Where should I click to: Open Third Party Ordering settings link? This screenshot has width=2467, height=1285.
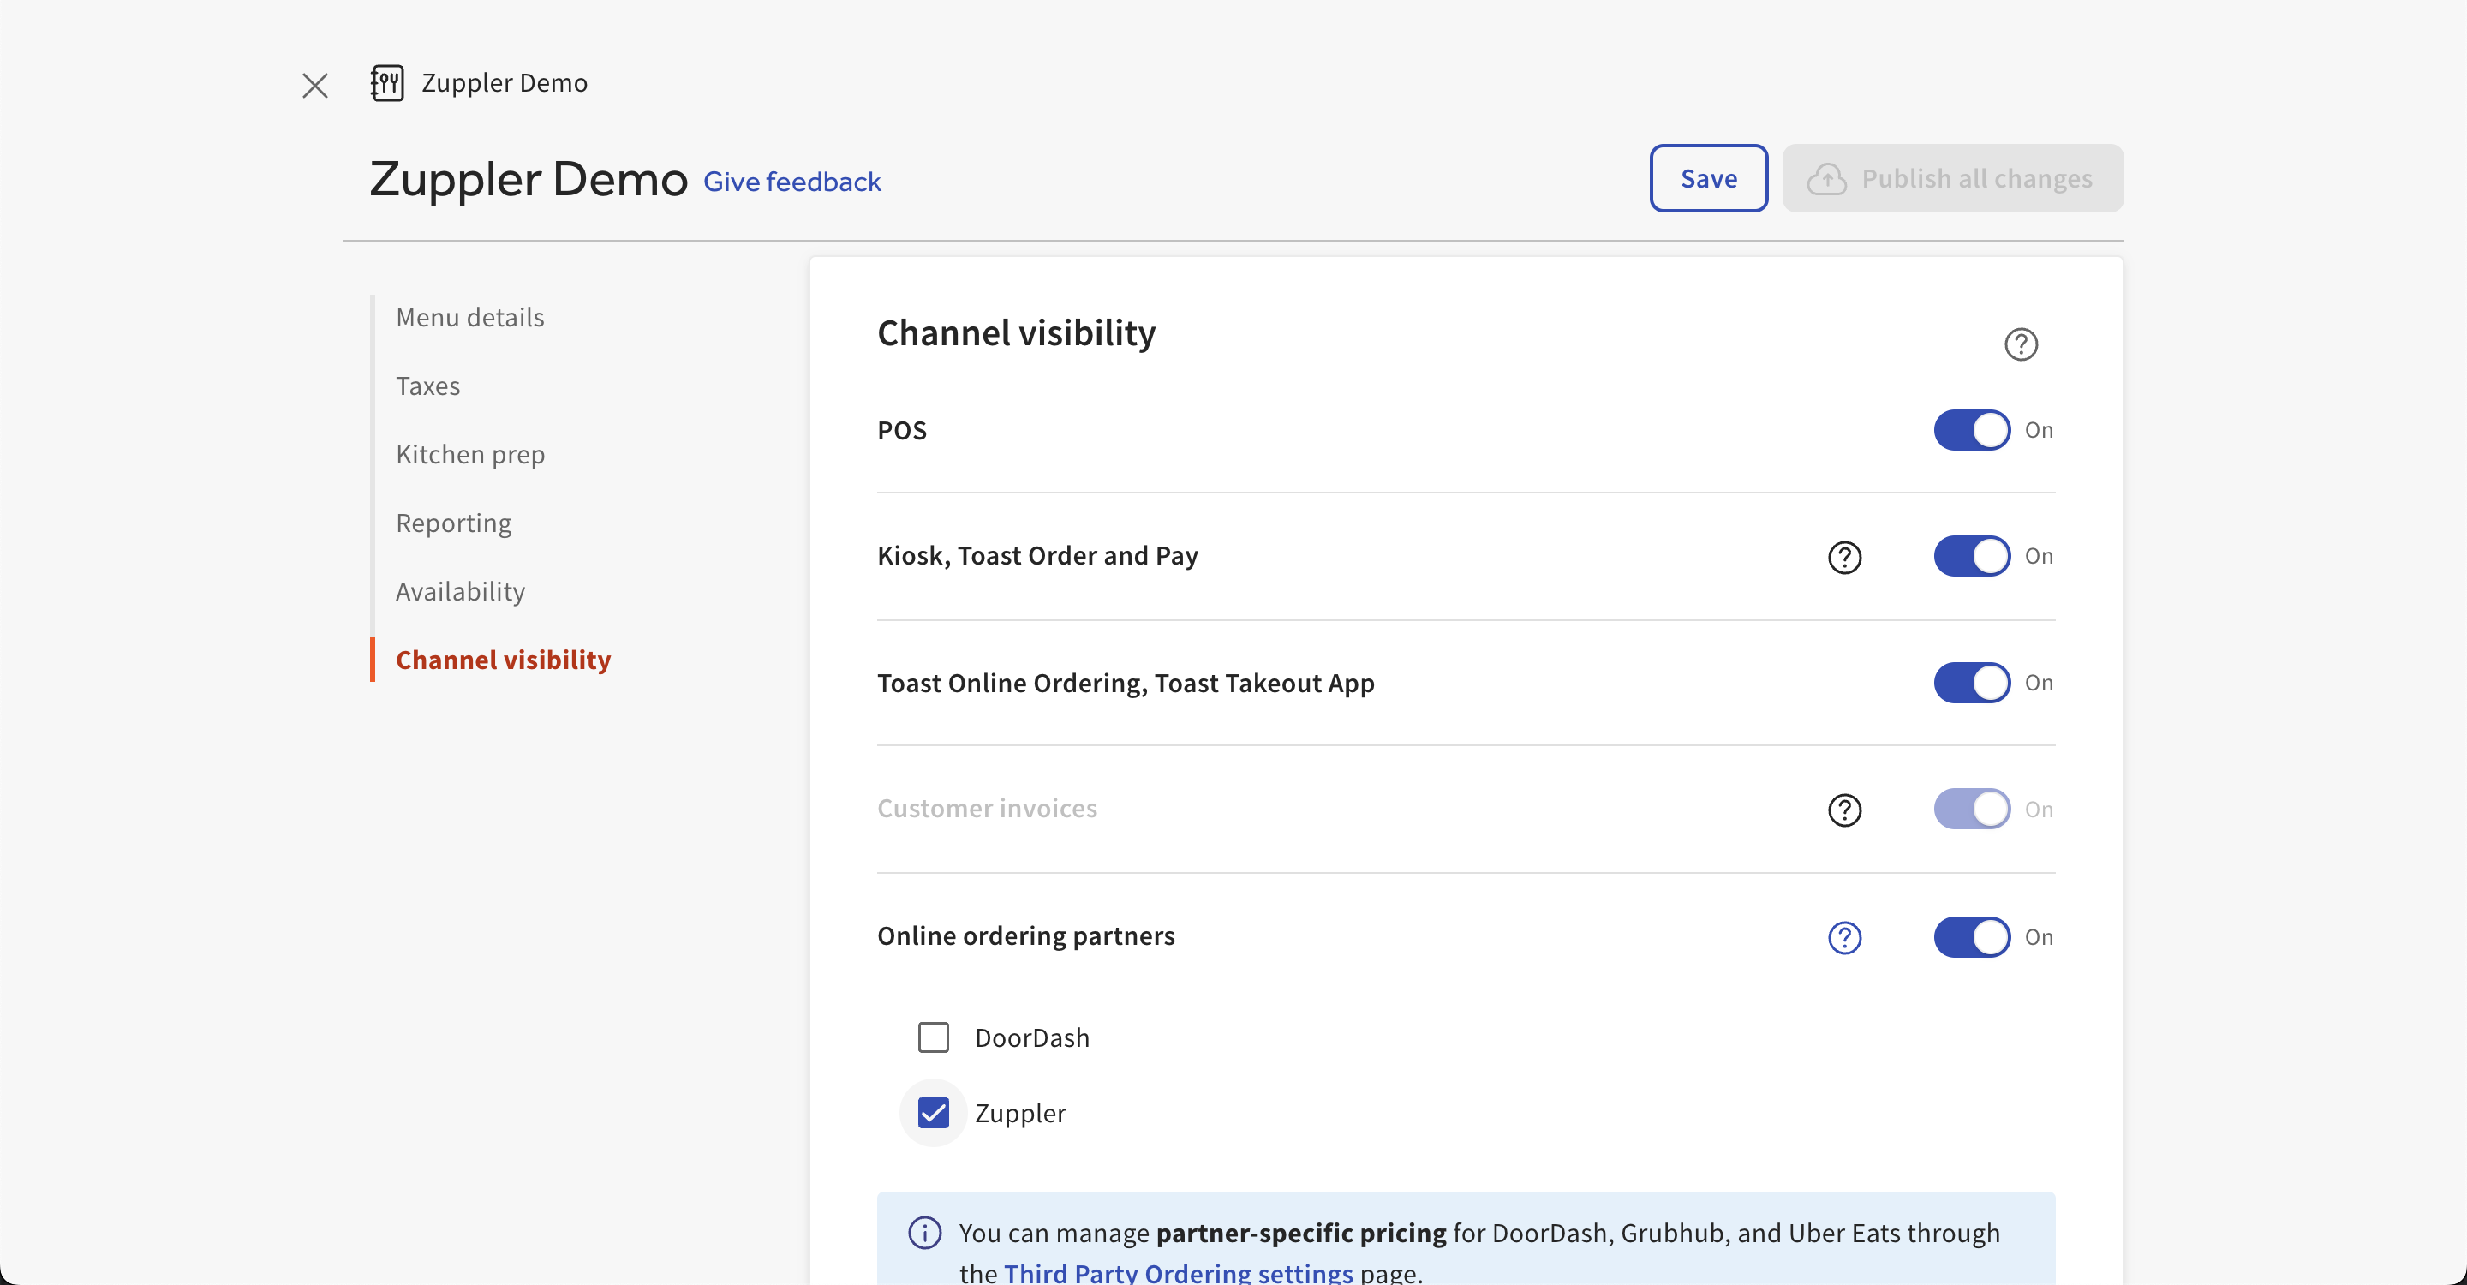pyautogui.click(x=1177, y=1271)
